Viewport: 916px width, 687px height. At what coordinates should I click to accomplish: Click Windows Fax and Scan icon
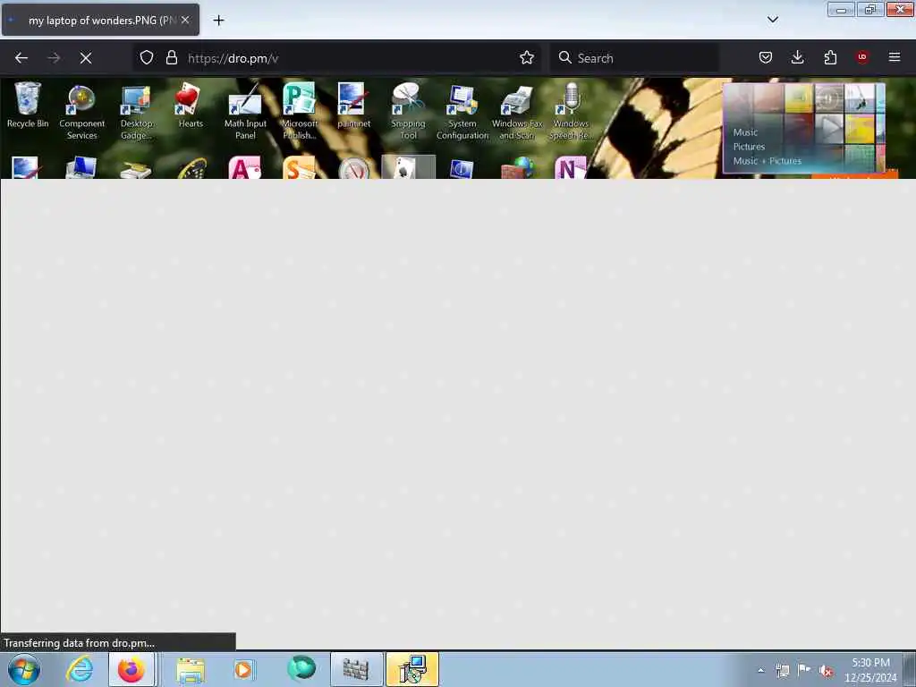pos(516,112)
